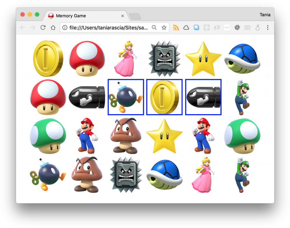
Task: Pick the blue shell card in the bottom row
Action: pyautogui.click(x=164, y=175)
